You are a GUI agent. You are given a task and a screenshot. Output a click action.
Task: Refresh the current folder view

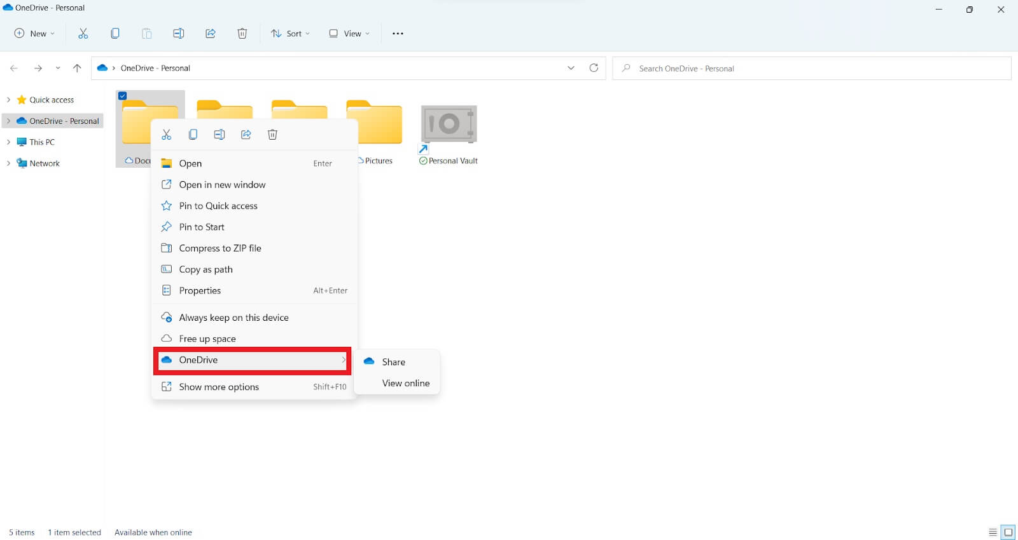click(x=594, y=68)
